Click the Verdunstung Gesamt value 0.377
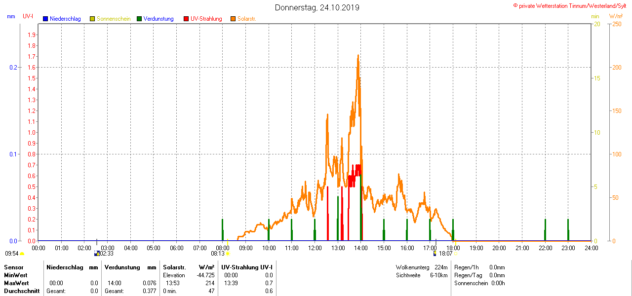Image resolution: width=632 pixels, height=296 pixels. pyautogui.click(x=149, y=291)
